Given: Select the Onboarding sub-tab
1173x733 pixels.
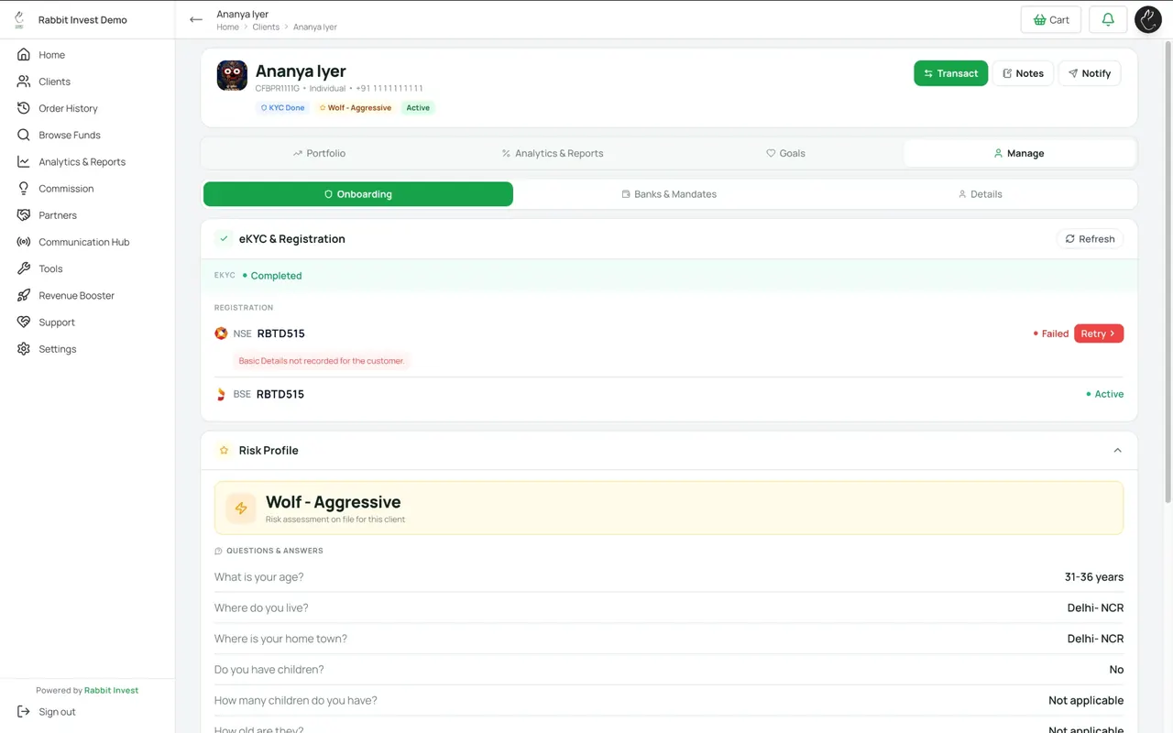Looking at the screenshot, I should pyautogui.click(x=358, y=194).
